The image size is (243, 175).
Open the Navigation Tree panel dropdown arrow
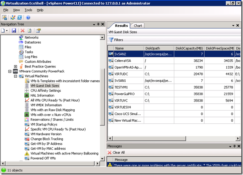pyautogui.click(x=94, y=24)
